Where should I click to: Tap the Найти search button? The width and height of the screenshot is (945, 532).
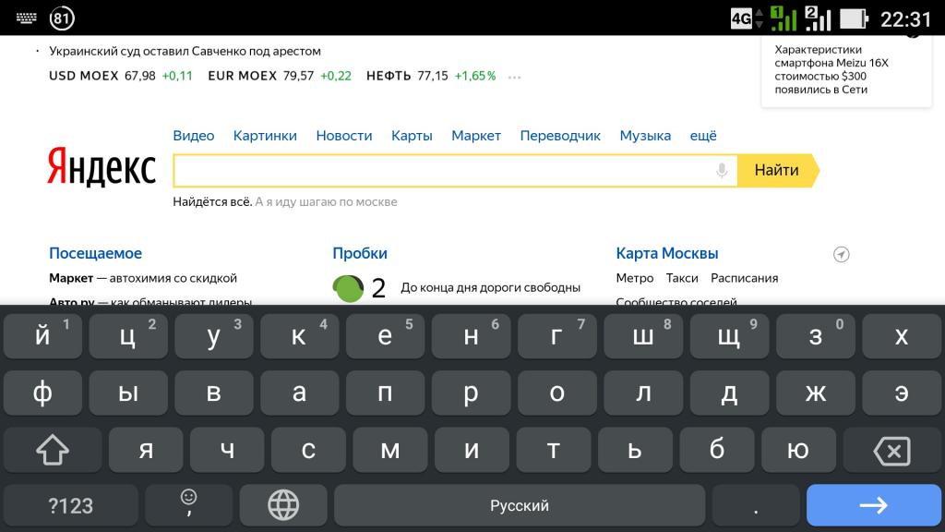[778, 171]
